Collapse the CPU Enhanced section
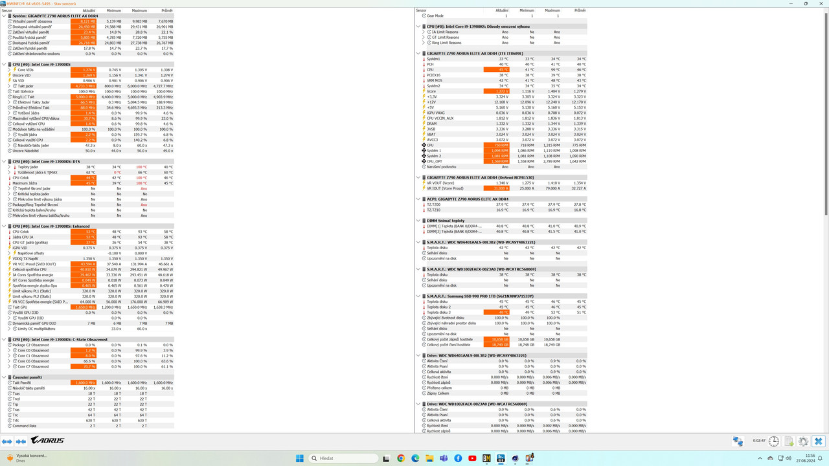This screenshot has height=466, width=829. (x=4, y=227)
